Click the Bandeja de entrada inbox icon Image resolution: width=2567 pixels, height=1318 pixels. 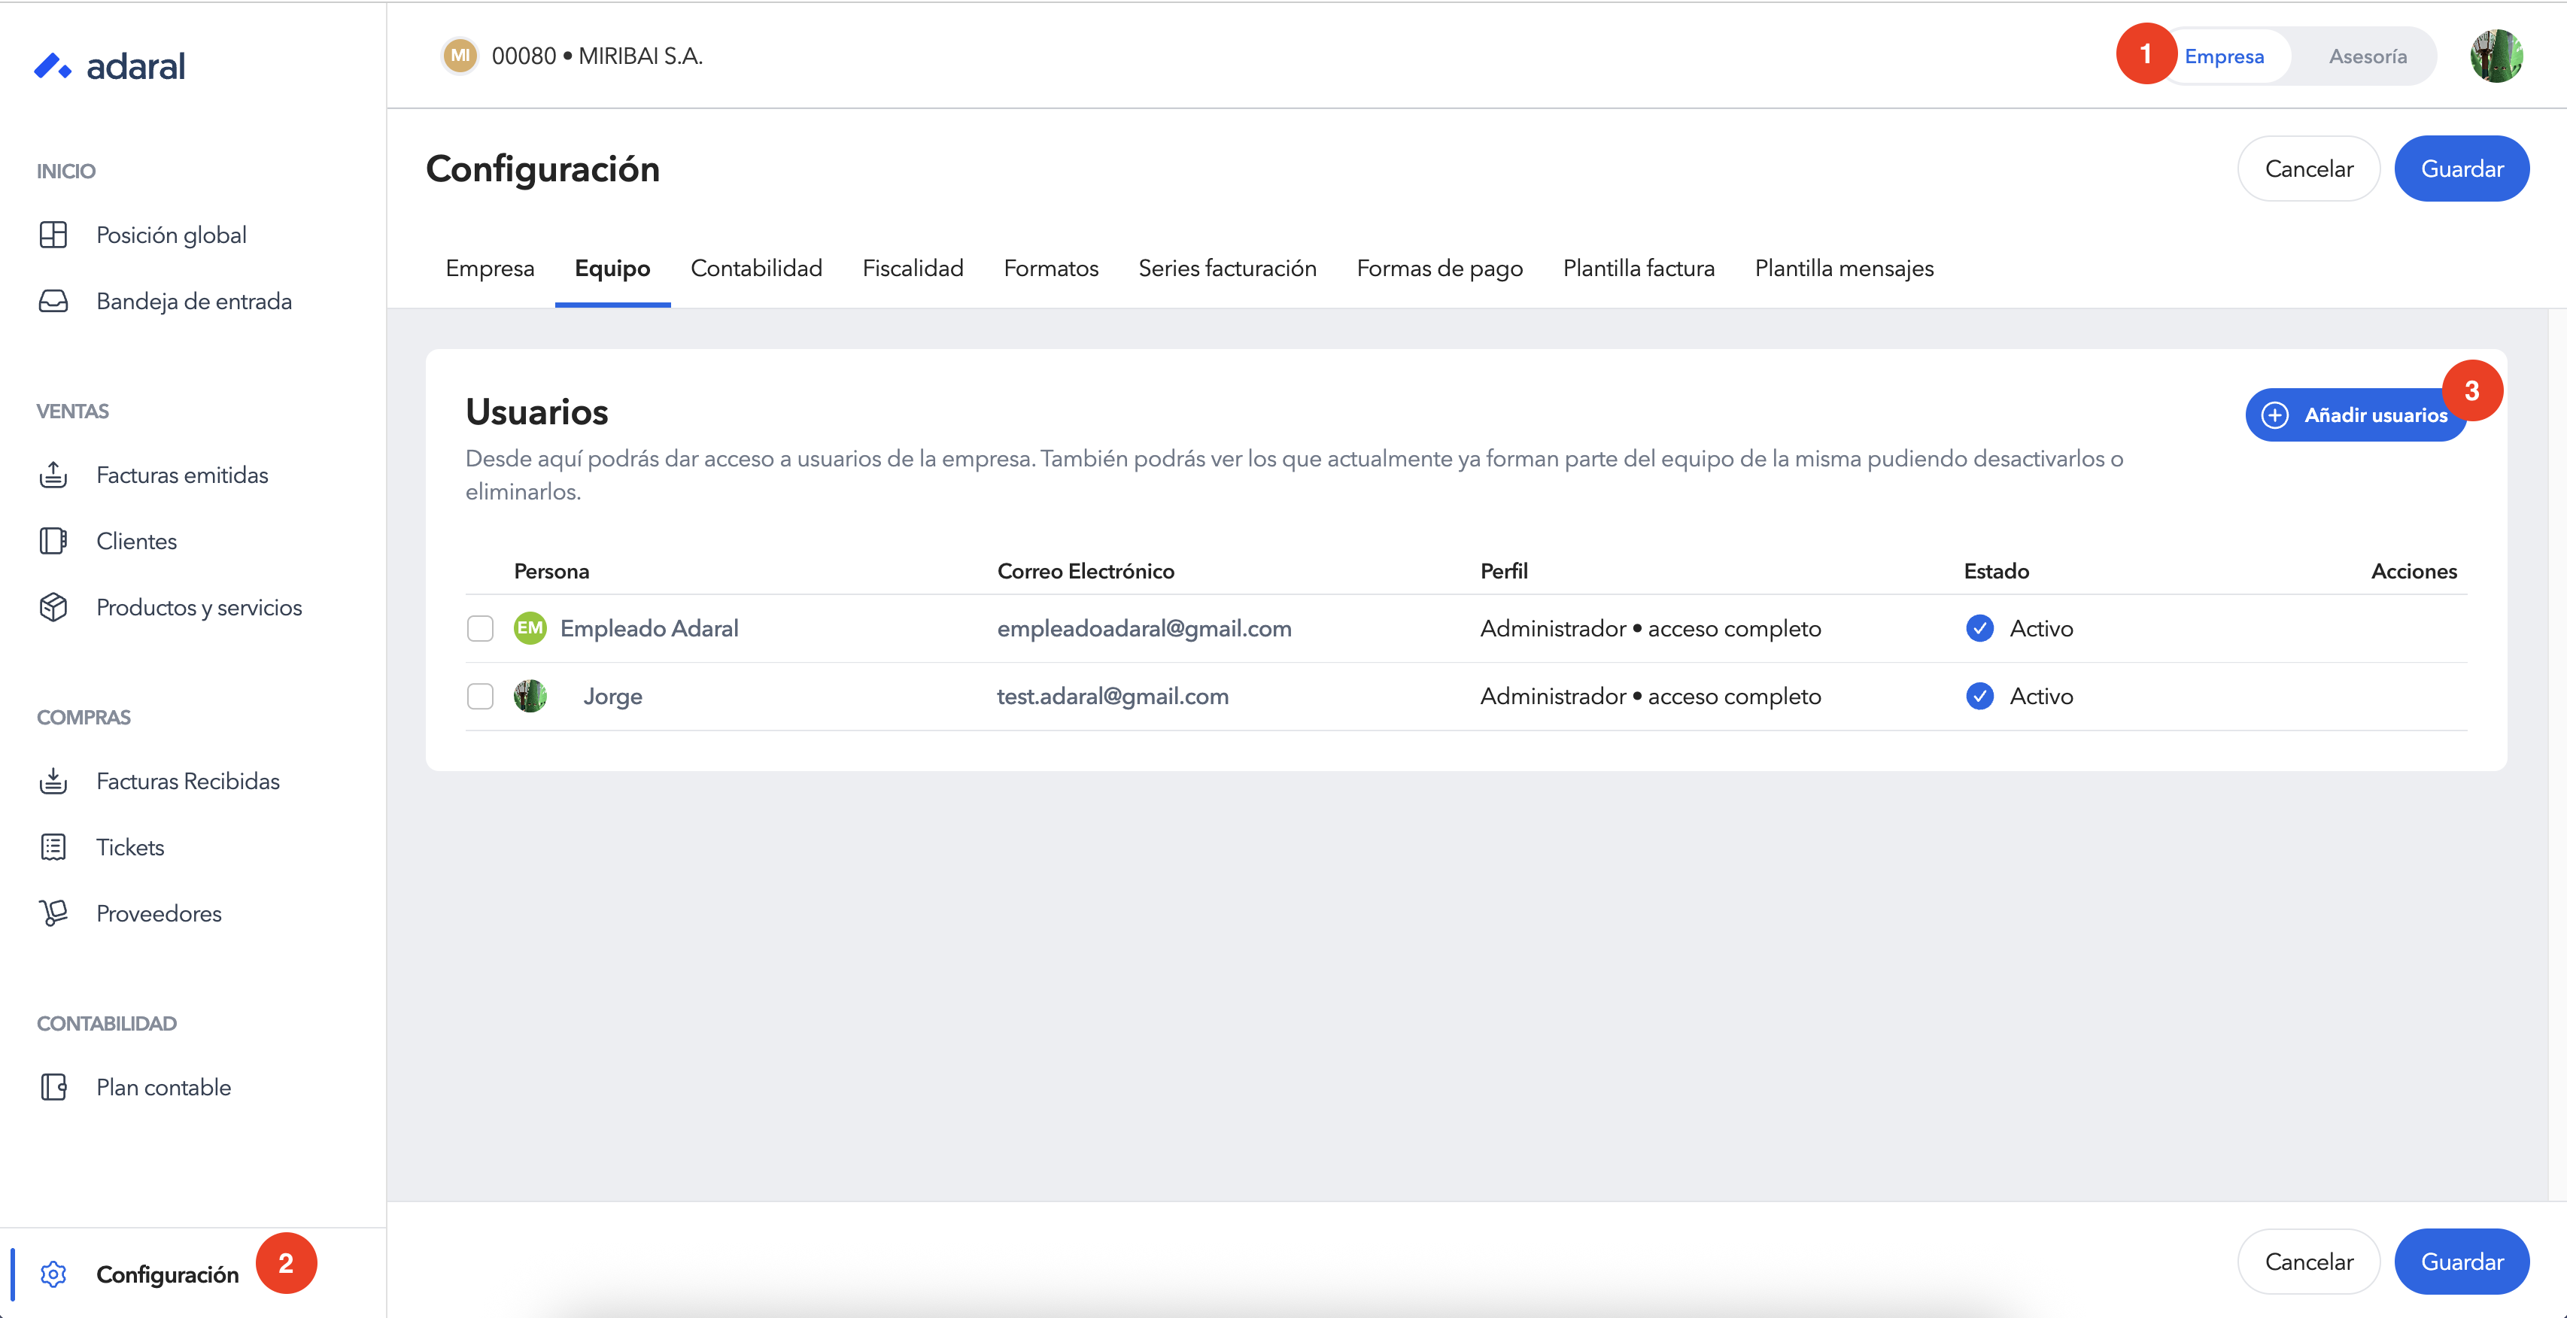tap(53, 301)
